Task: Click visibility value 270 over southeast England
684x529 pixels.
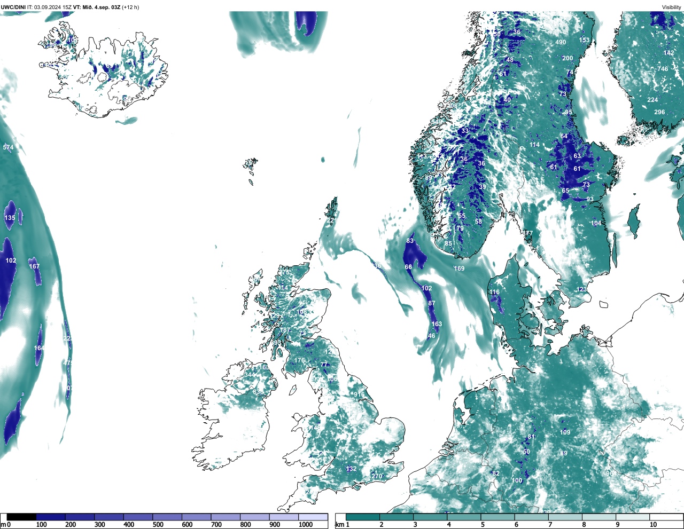Action: click(x=377, y=476)
